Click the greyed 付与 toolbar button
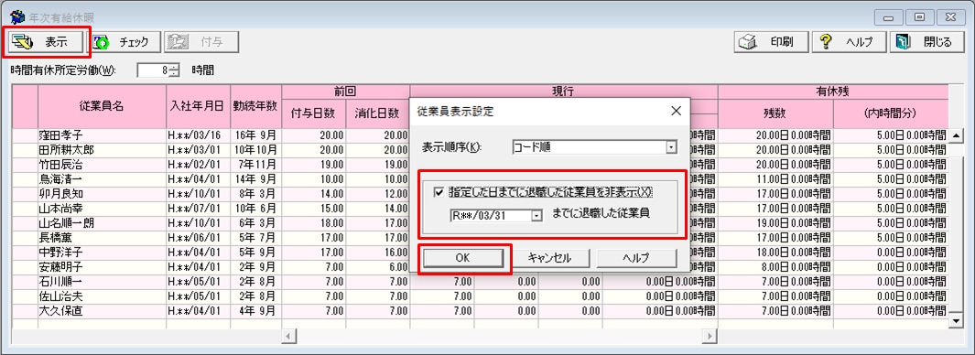 pos(201,42)
